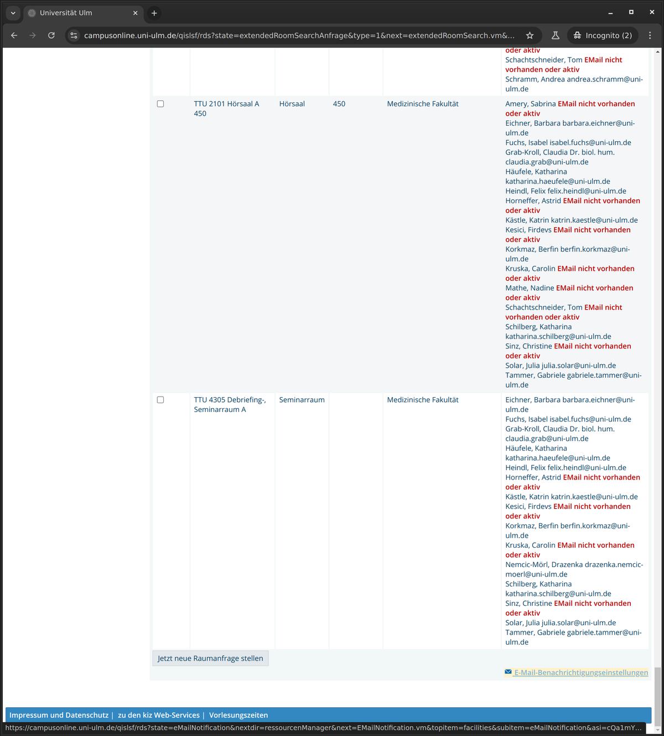Follow the zu den kiz Web-Services link

pos(159,715)
